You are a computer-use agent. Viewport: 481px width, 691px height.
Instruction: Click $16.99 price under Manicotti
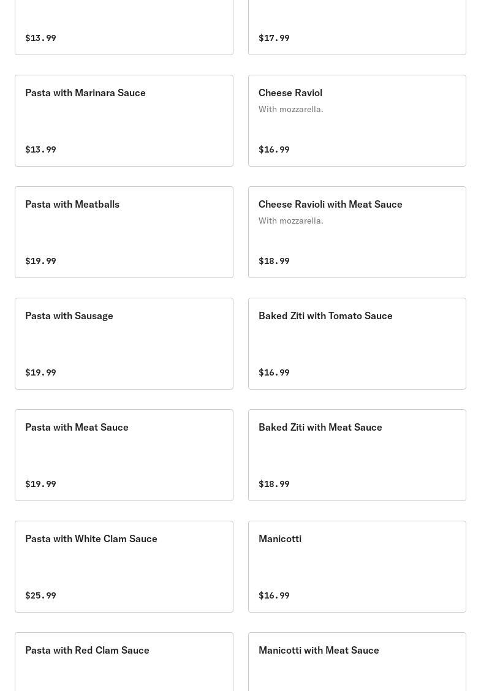pos(274,595)
